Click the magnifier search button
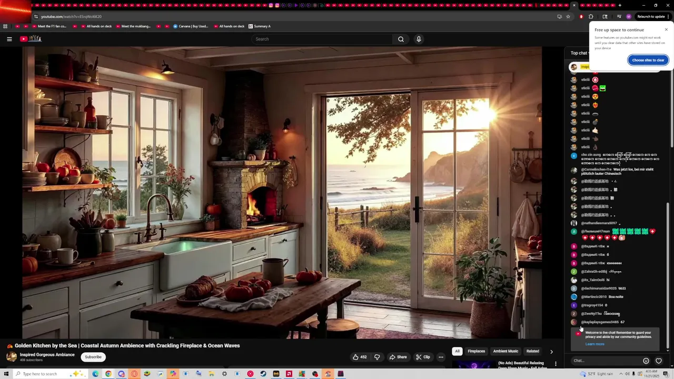Image resolution: width=674 pixels, height=379 pixels. [x=401, y=39]
